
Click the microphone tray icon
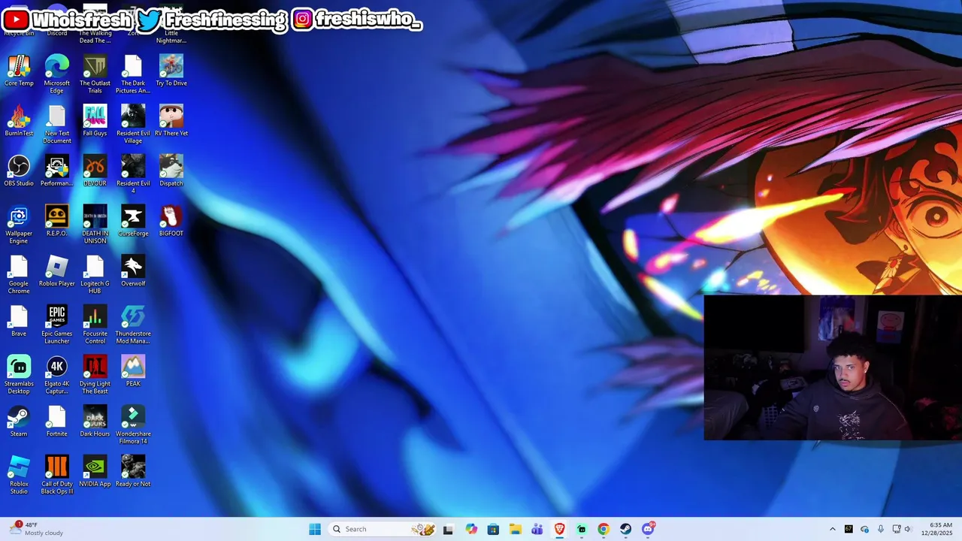click(881, 529)
